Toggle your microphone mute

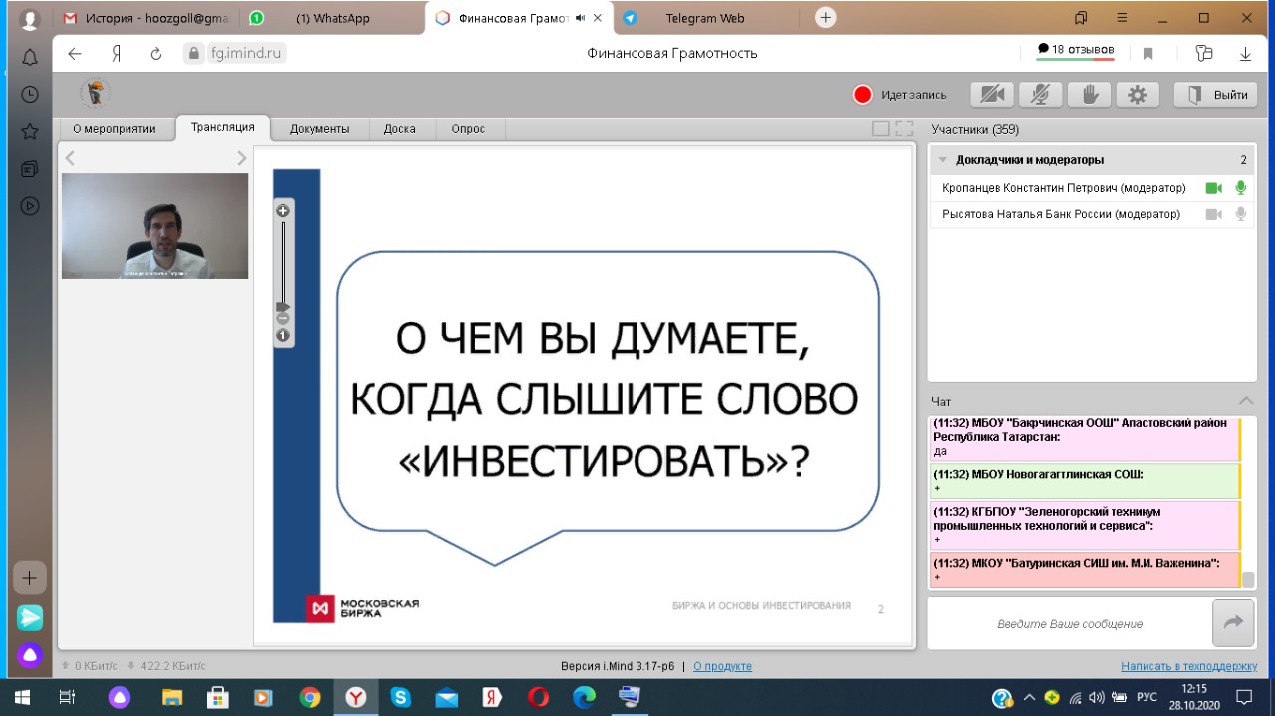click(1040, 95)
